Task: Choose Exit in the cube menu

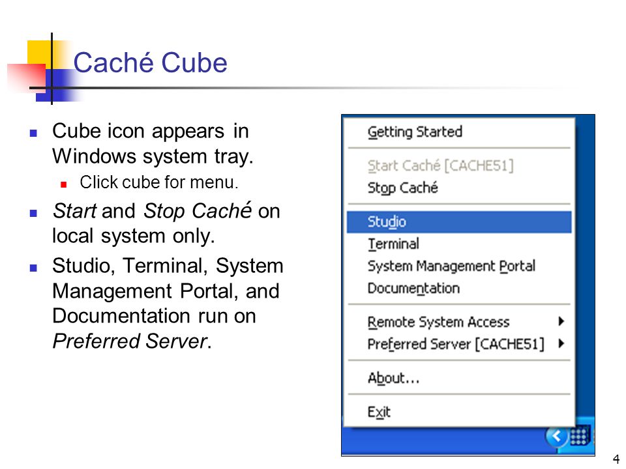Action: point(458,412)
